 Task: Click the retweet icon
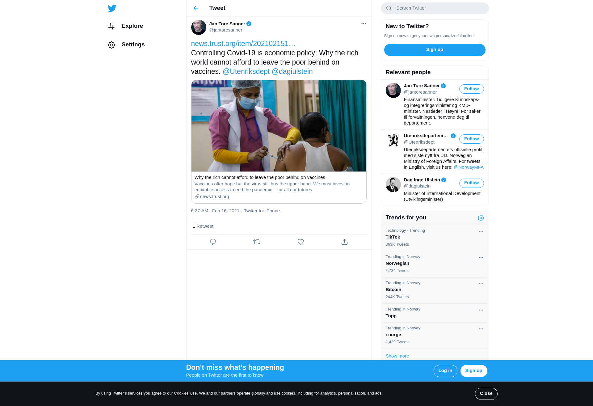(257, 242)
